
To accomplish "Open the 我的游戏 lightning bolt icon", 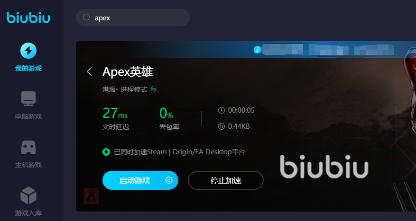I will (28, 51).
